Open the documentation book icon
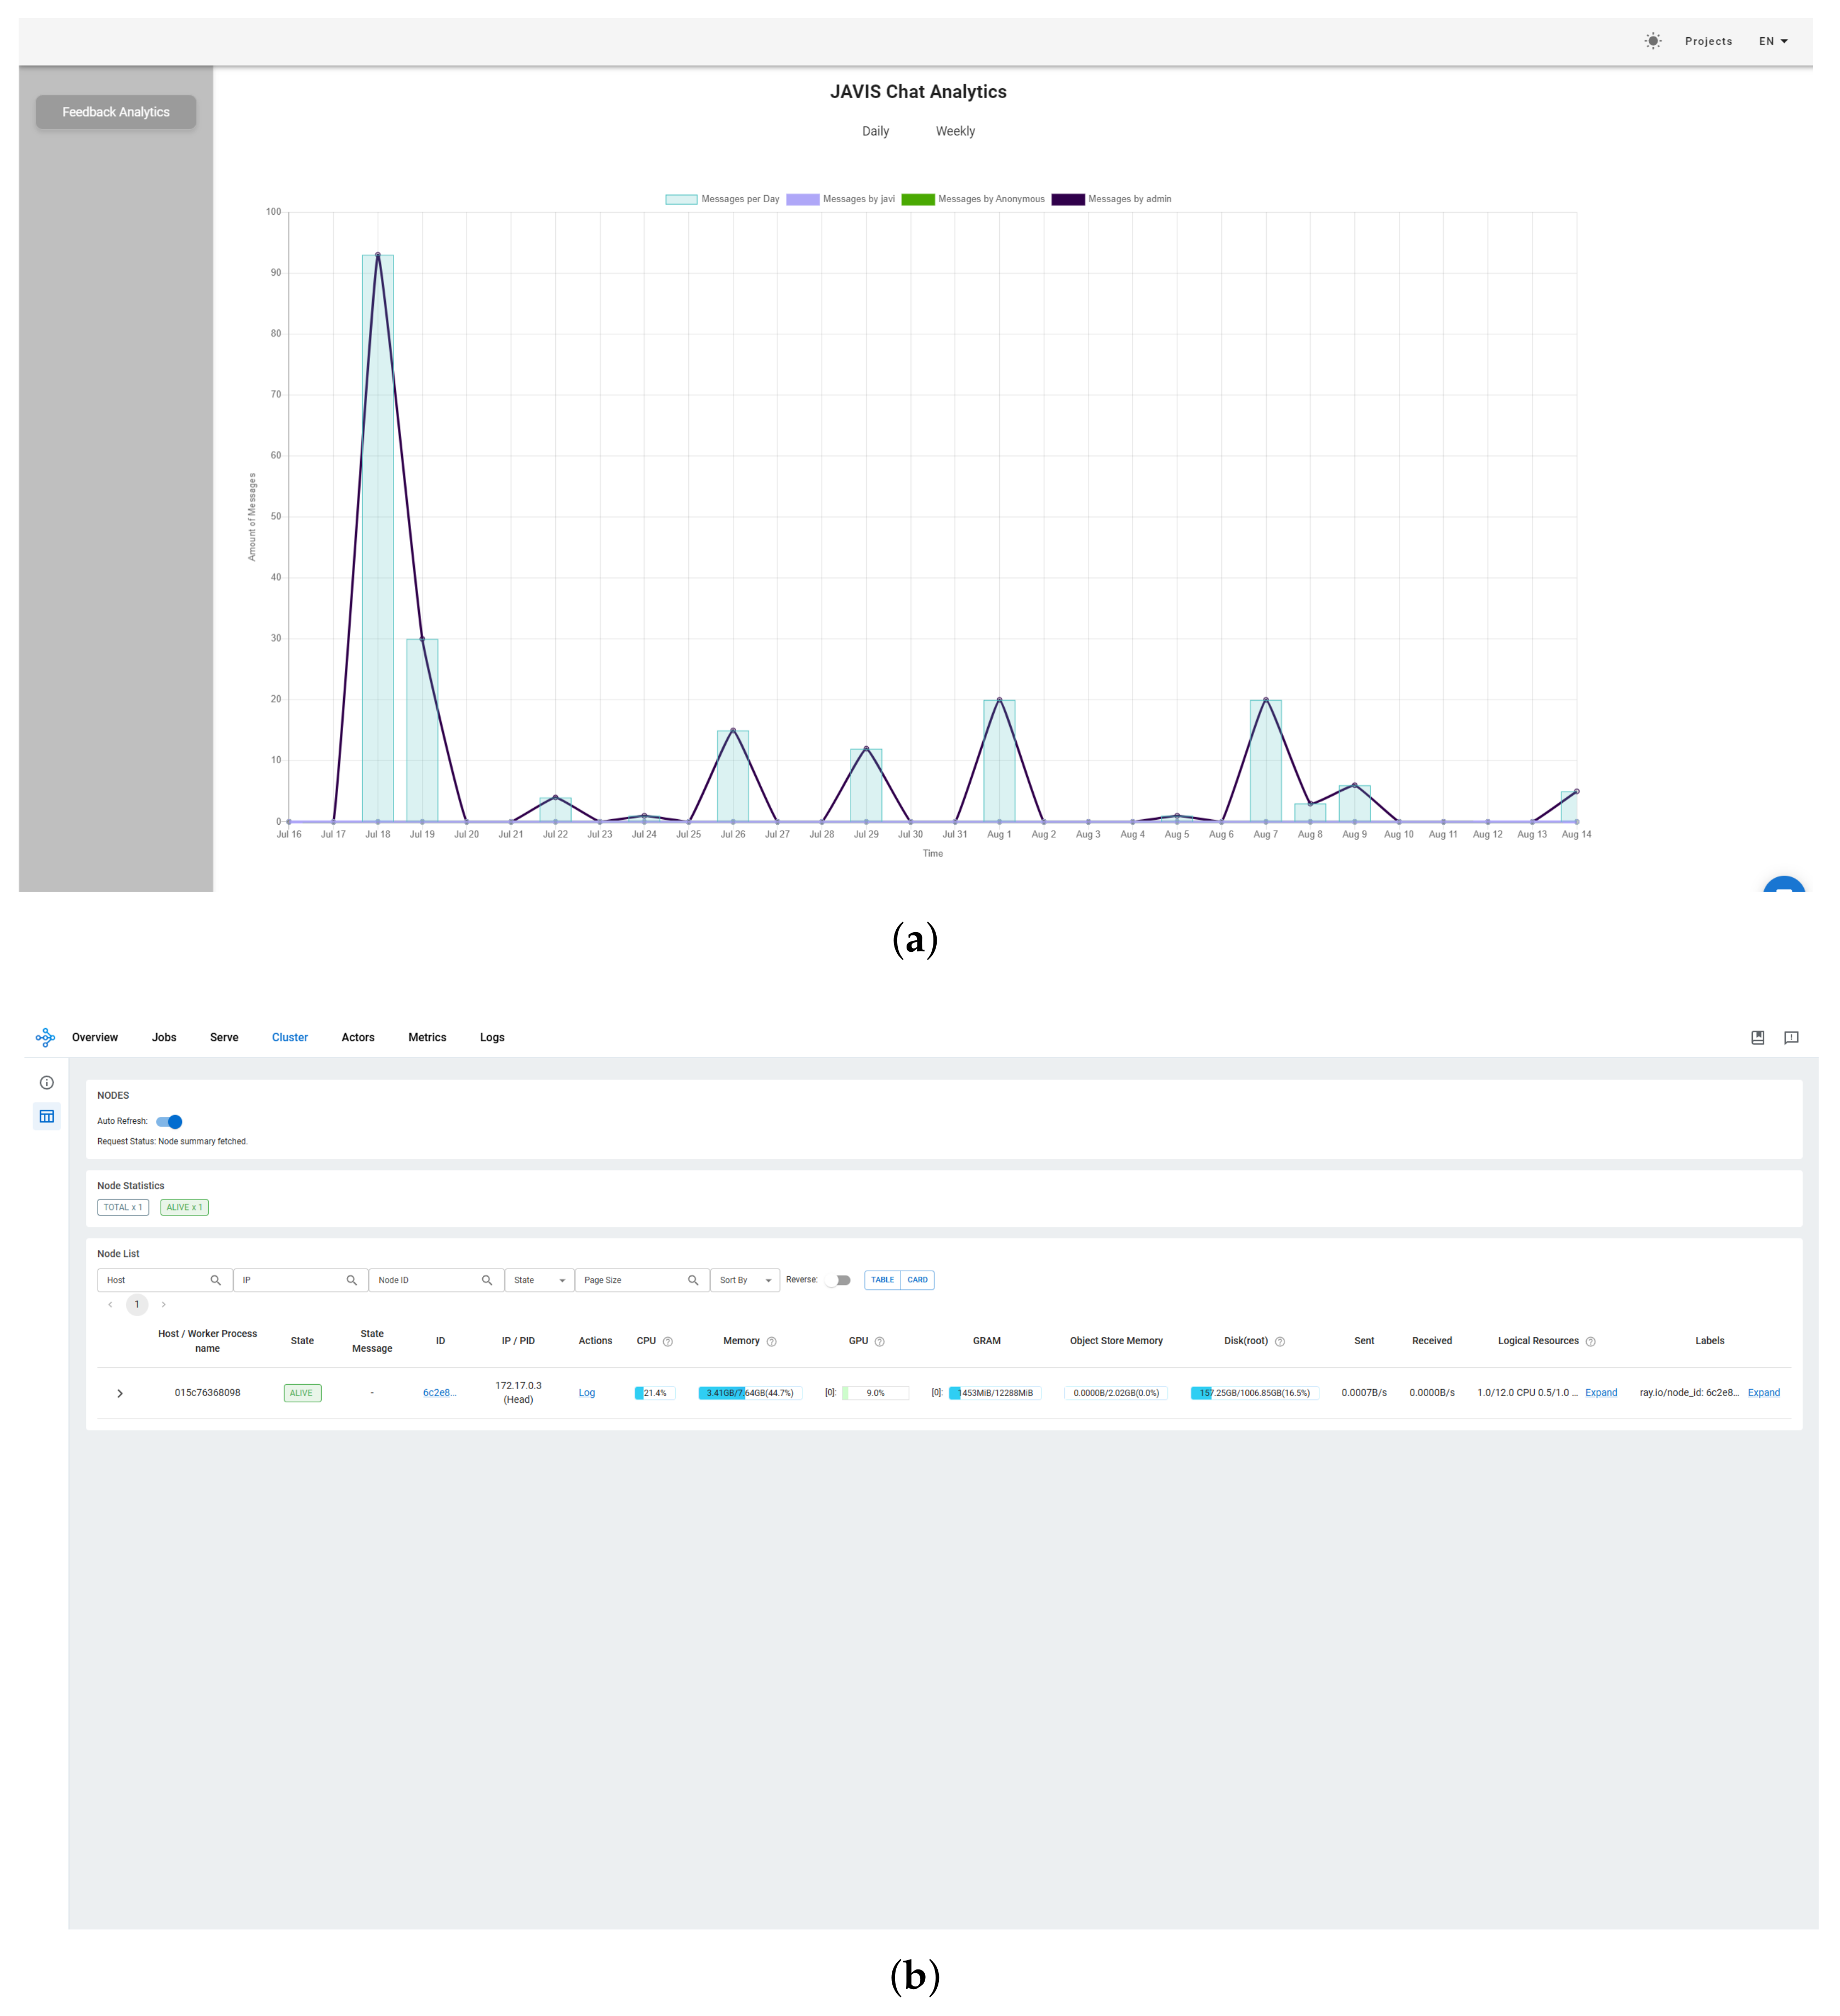The image size is (1840, 2016). coord(1757,1037)
